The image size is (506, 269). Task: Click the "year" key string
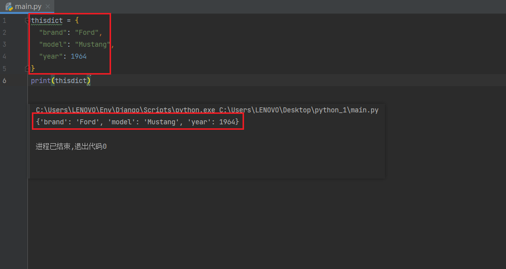[x=51, y=56]
